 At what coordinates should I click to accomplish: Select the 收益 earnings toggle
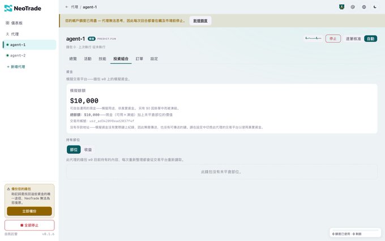coord(88,150)
